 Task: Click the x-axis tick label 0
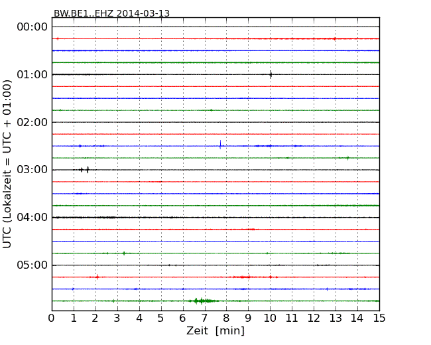(x=52, y=318)
